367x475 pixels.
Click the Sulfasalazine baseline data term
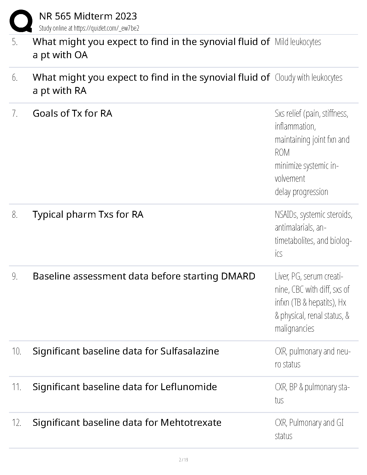tap(126, 351)
